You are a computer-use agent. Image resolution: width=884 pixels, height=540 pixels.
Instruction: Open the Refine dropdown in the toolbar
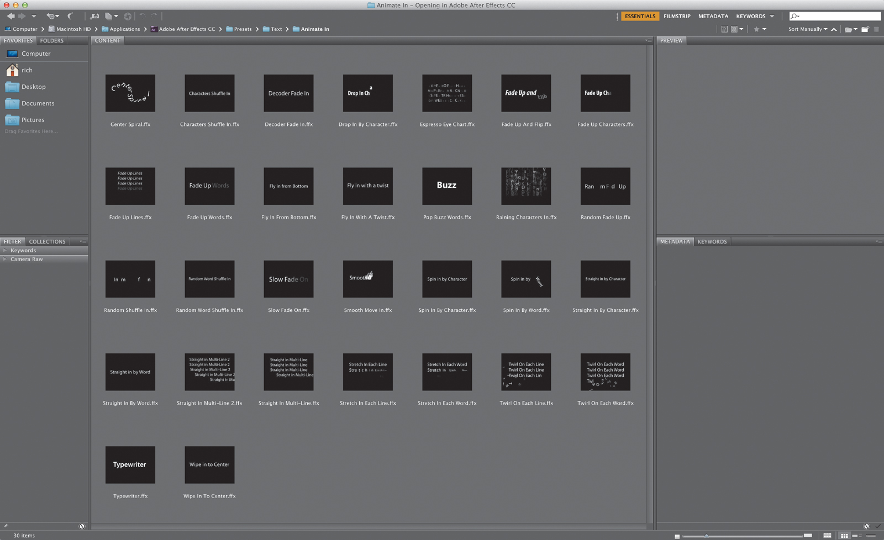[x=112, y=16]
